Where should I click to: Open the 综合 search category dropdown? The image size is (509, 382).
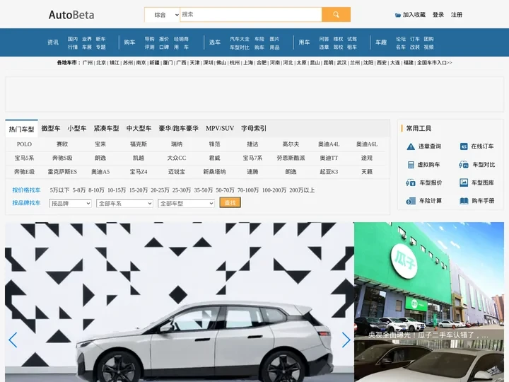[162, 15]
